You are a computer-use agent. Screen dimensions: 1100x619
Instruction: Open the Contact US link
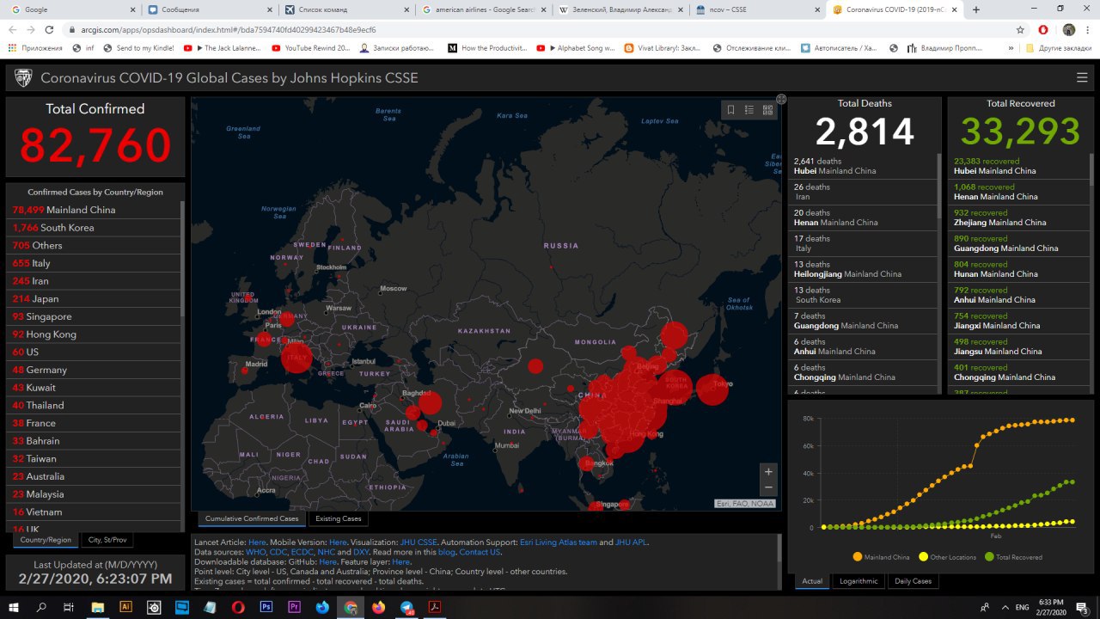[480, 552]
